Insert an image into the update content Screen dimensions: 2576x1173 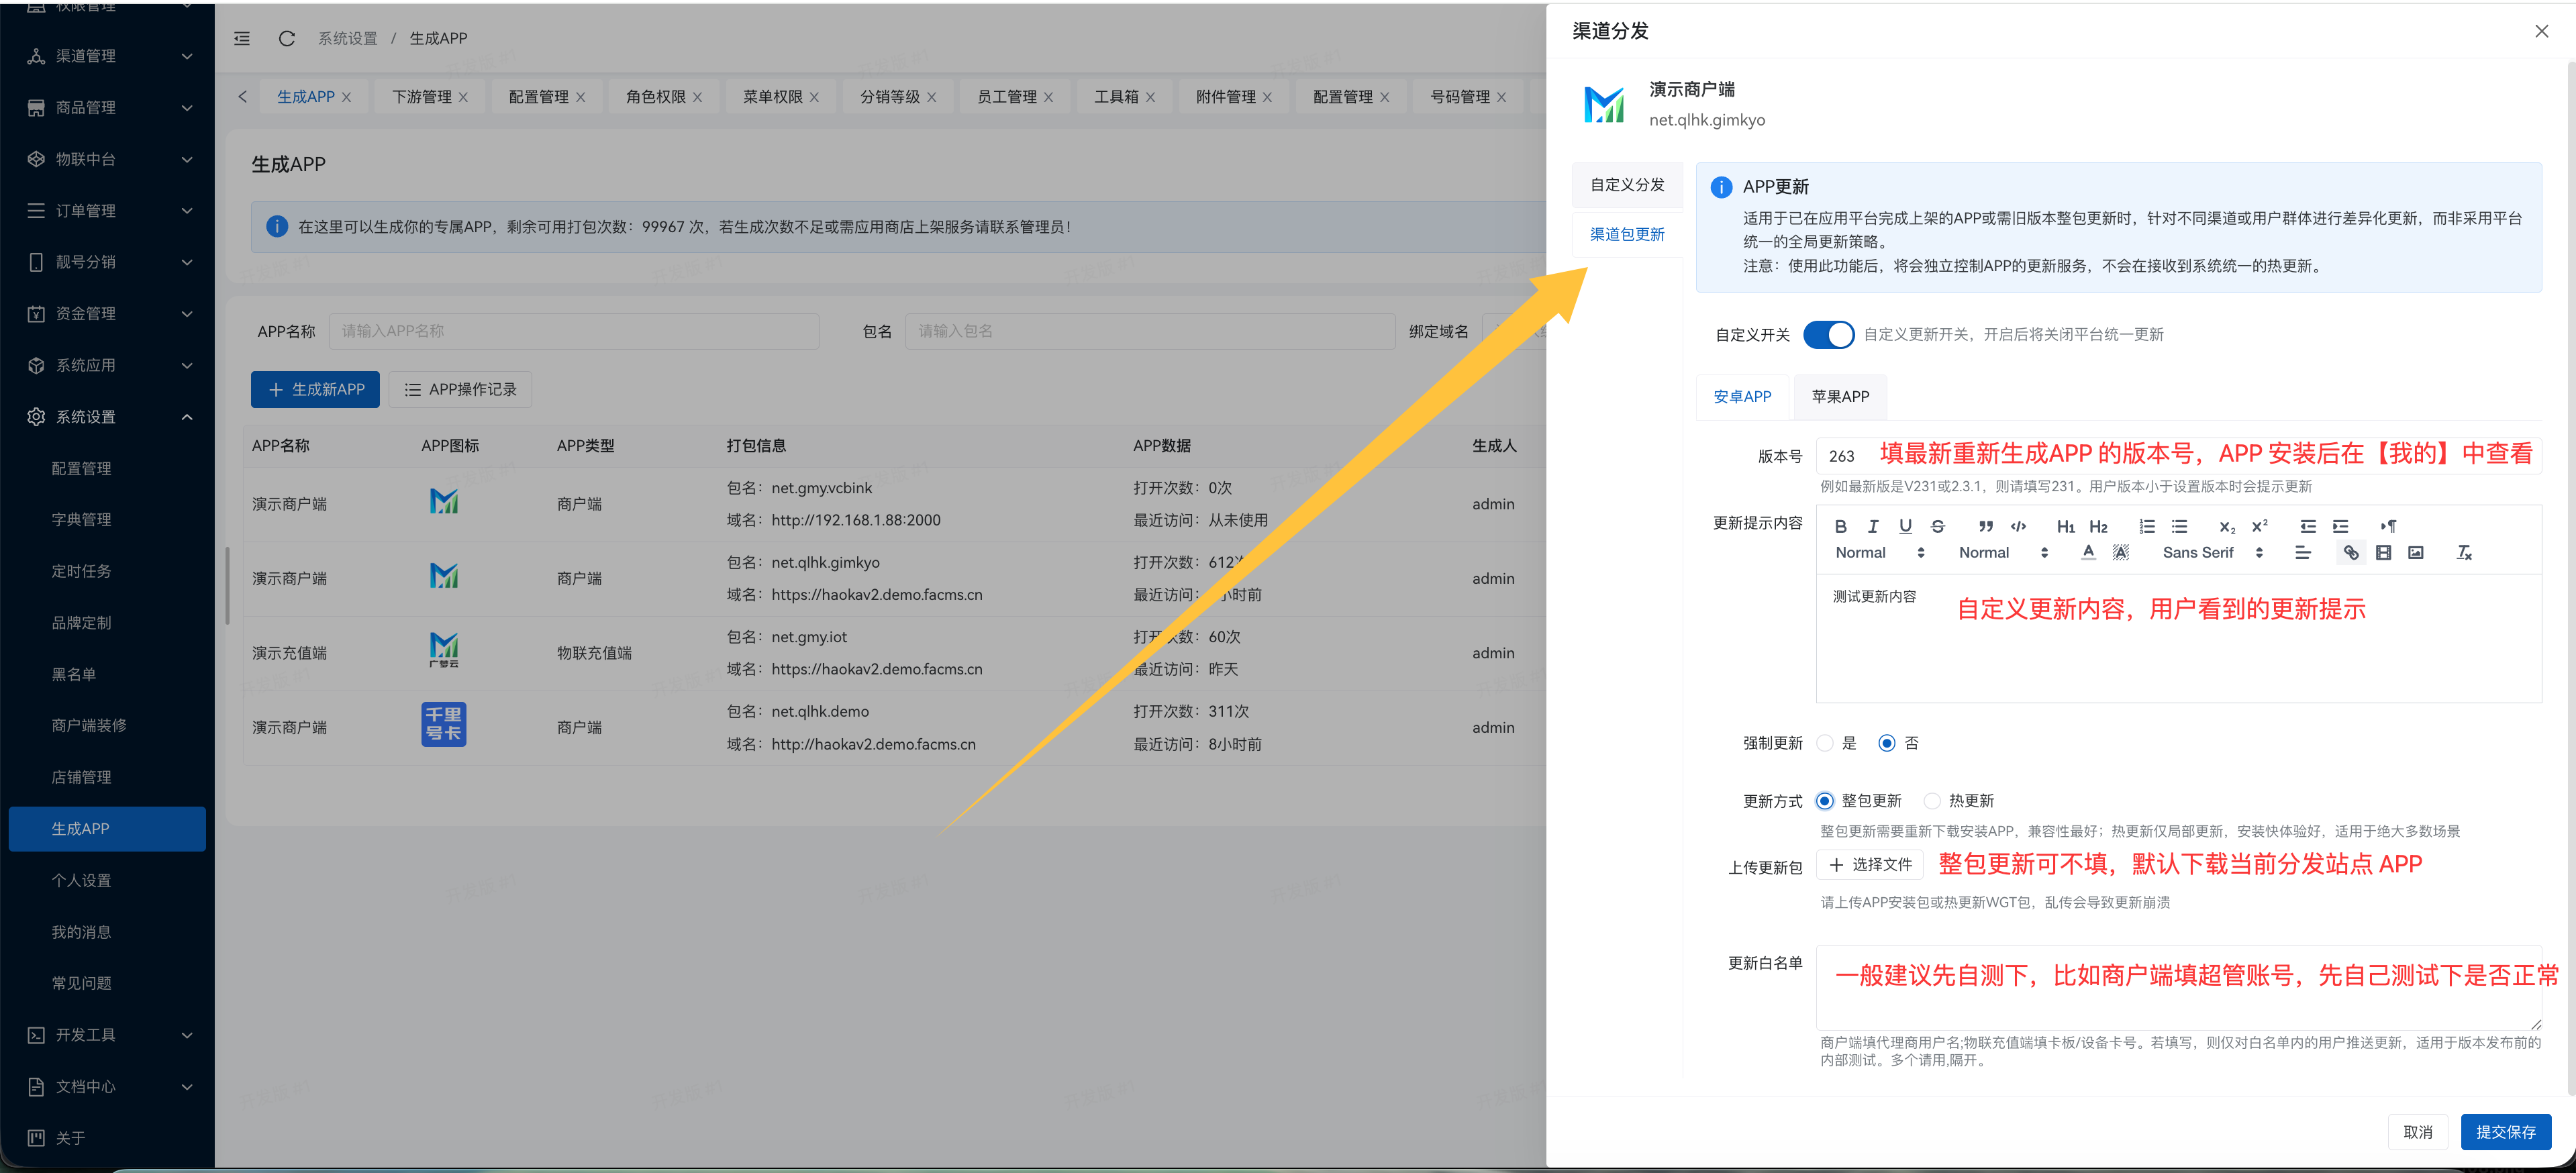pyautogui.click(x=2417, y=552)
